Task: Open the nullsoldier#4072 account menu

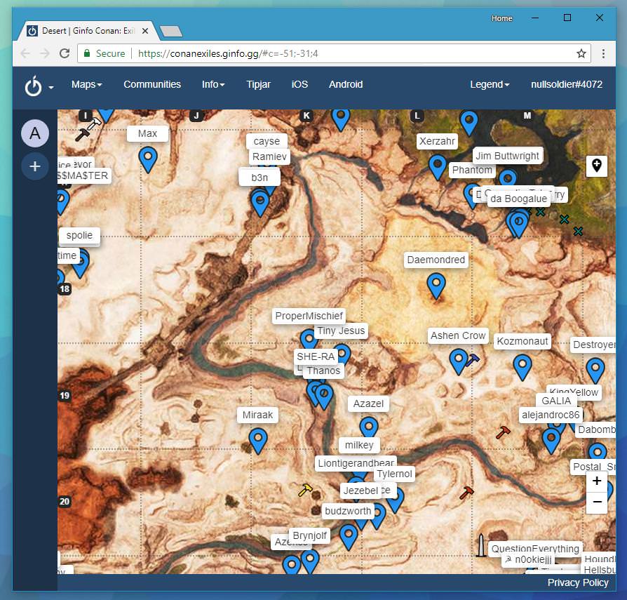Action: [x=567, y=84]
